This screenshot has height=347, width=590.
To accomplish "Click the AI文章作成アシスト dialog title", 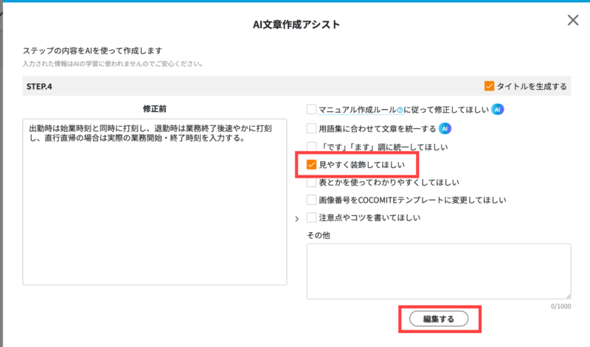I will pyautogui.click(x=296, y=24).
